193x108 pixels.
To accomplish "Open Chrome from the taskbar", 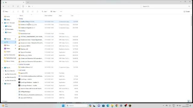I will tap(117, 106).
